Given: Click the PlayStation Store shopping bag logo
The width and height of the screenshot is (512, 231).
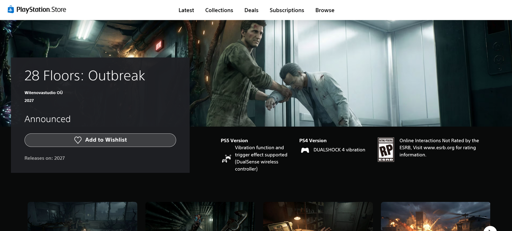Looking at the screenshot, I should [11, 10].
